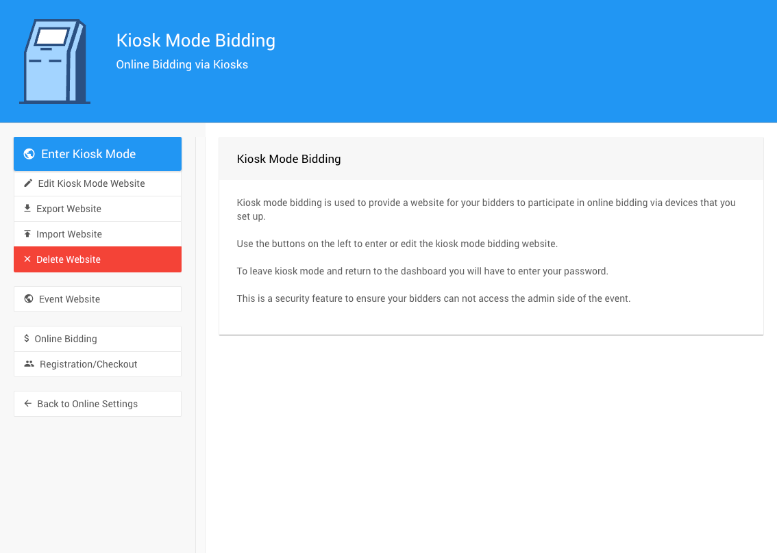Open Registration/Checkout
The image size is (777, 553).
click(x=88, y=364)
